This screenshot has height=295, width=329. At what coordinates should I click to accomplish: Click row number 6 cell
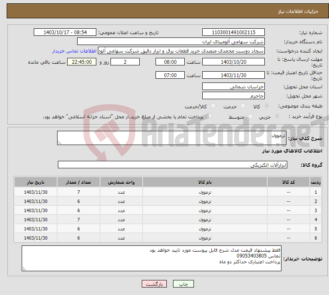[316, 238]
